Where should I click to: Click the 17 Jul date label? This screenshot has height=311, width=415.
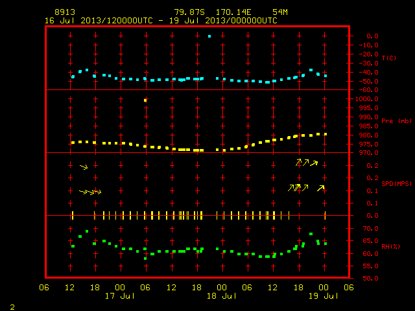click(x=120, y=296)
